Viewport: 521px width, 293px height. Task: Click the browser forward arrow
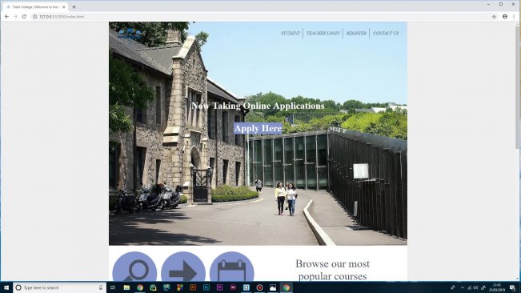[15, 16]
